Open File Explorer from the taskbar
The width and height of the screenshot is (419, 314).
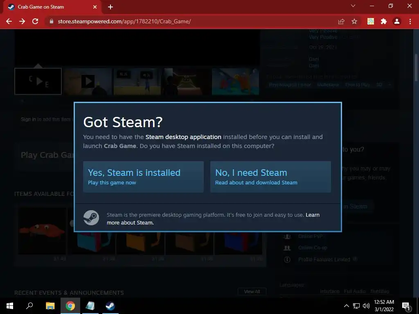point(50,306)
